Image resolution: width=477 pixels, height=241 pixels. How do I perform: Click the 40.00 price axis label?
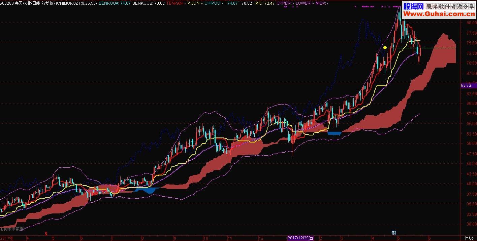(x=471, y=184)
